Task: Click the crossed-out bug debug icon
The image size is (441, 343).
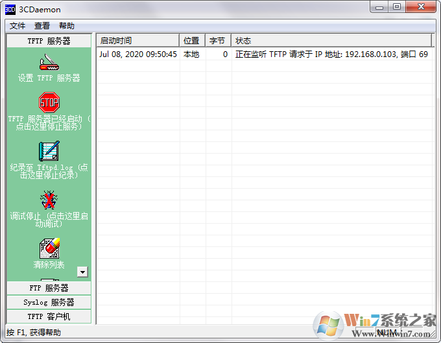Action: pyautogui.click(x=49, y=200)
